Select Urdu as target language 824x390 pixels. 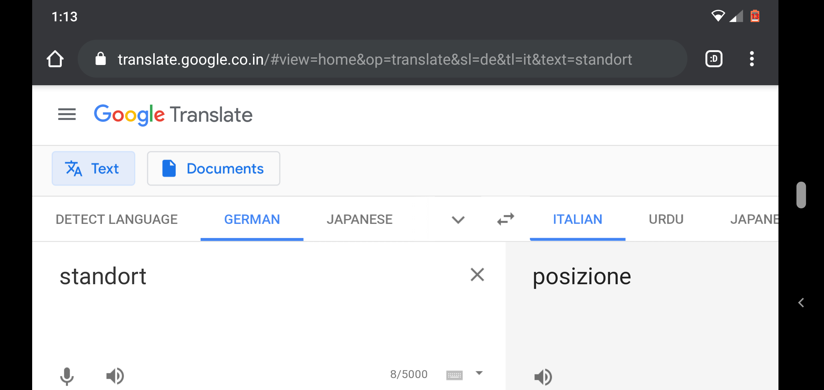point(666,219)
